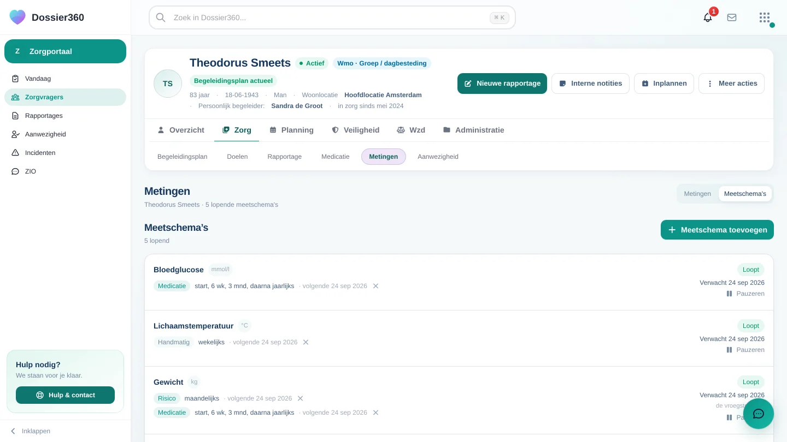Click Meetschema toevoegen
This screenshot has height=442, width=787.
[x=717, y=230]
